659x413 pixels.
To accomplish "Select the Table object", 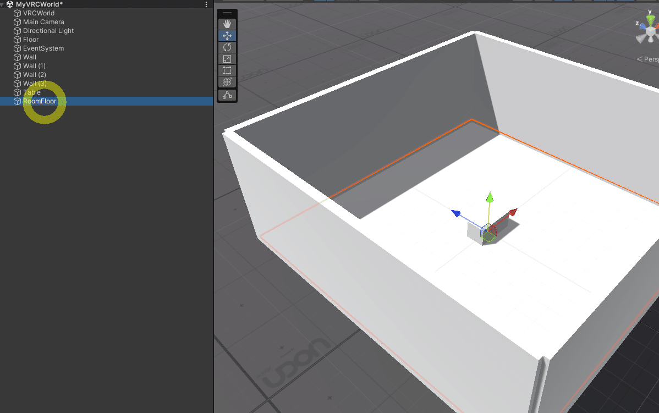I will point(31,92).
